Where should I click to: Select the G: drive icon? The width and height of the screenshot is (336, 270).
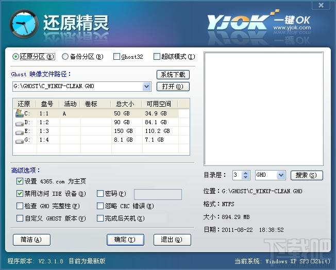(19, 141)
